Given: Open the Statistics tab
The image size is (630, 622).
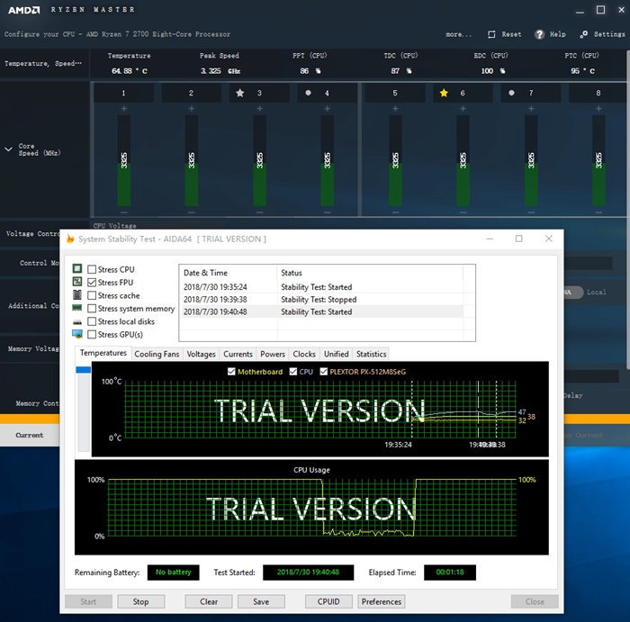Looking at the screenshot, I should [371, 354].
